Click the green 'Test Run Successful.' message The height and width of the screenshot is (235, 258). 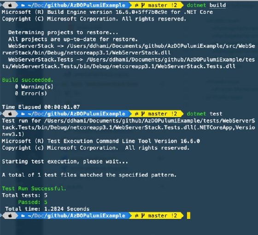[34, 188]
